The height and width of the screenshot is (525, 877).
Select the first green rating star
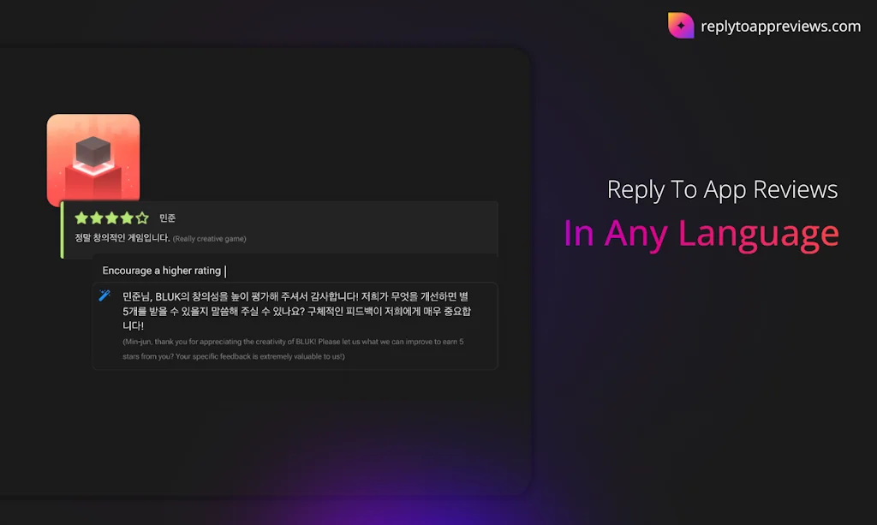point(81,218)
